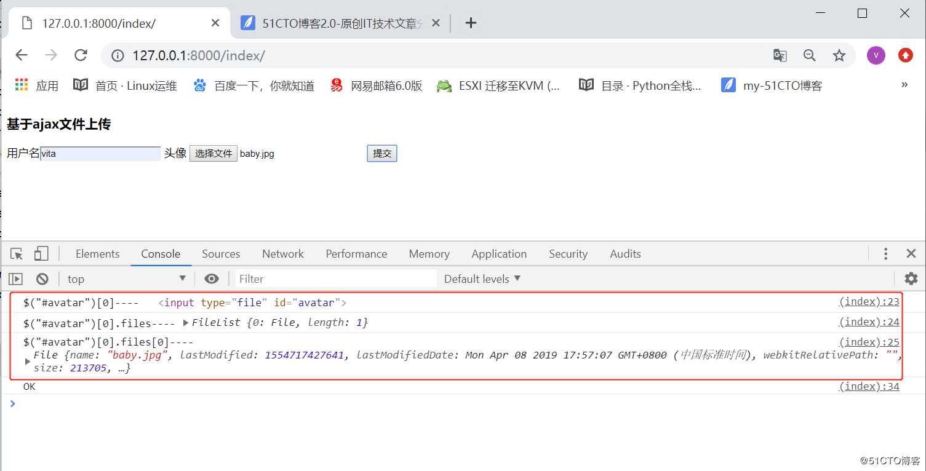Switch to the Security tab

coord(568,254)
